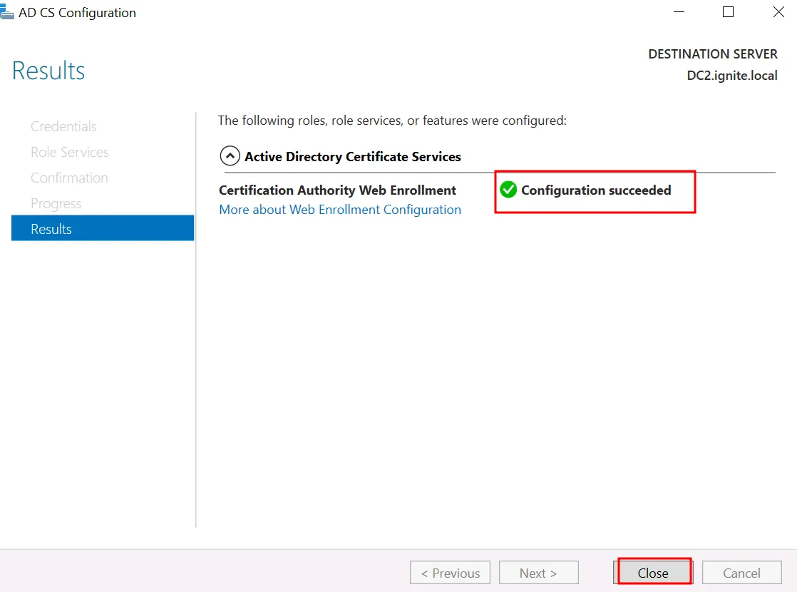Select the Confirmation step in sidebar
Image resolution: width=797 pixels, height=592 pixels.
click(69, 178)
